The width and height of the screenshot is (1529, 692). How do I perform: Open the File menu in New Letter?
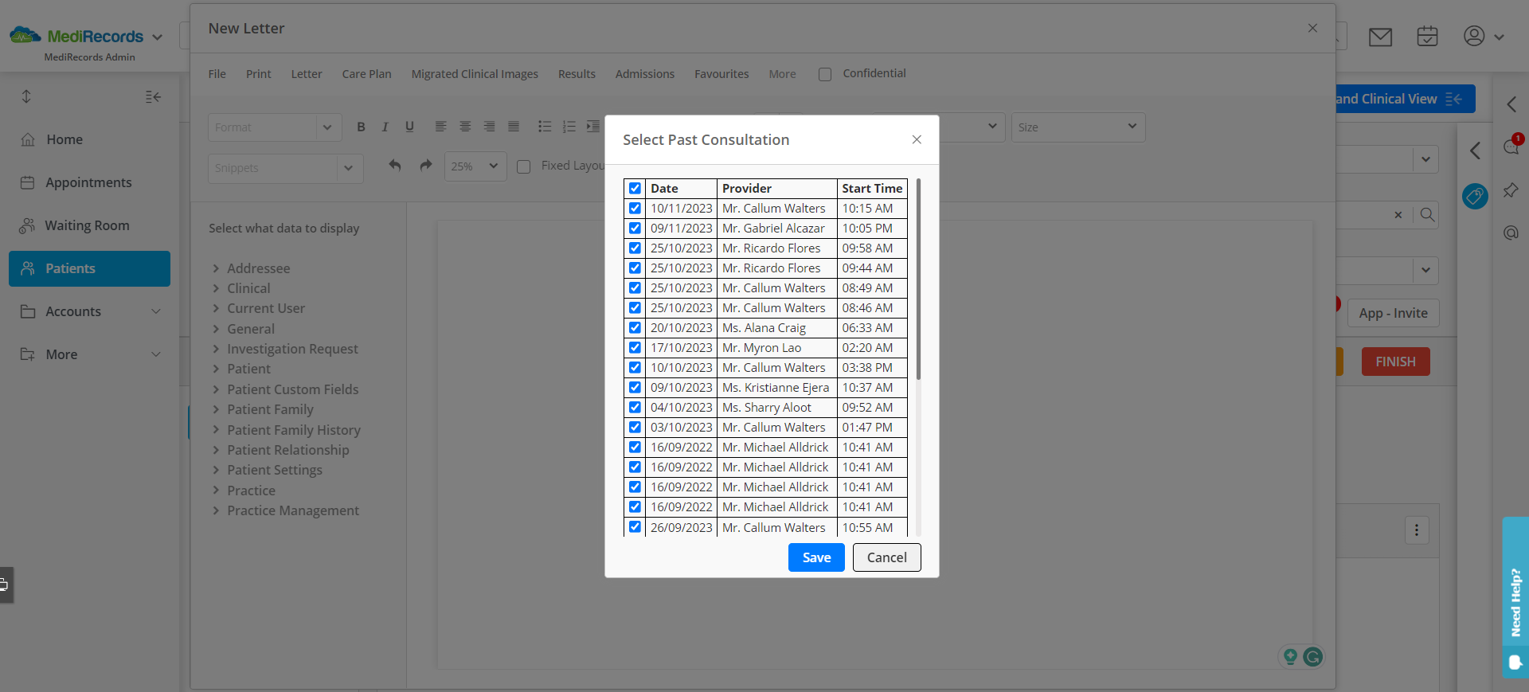pyautogui.click(x=217, y=74)
